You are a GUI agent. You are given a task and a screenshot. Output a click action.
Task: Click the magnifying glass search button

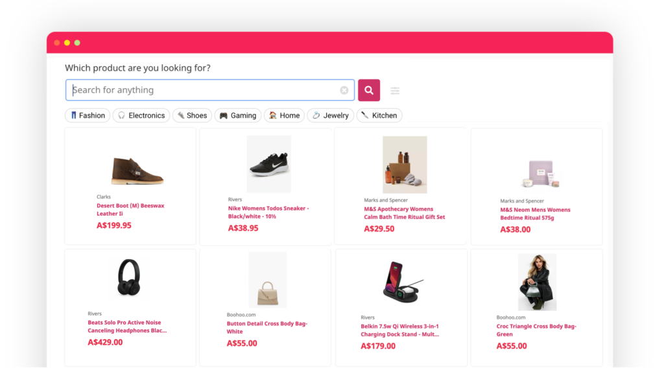(368, 90)
